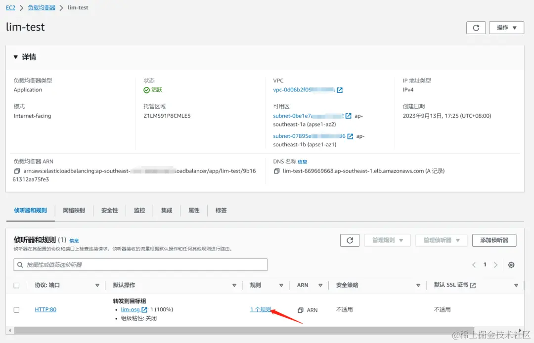
Task: Sort by 默认操作 column arrow
Action: point(234,286)
